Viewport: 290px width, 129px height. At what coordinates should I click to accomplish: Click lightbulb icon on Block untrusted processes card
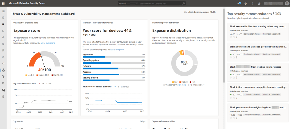(237, 57)
